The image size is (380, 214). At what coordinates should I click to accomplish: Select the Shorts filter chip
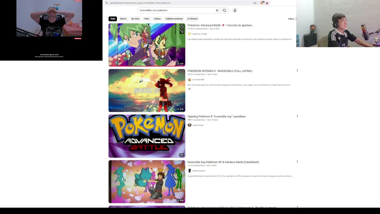coord(123,19)
